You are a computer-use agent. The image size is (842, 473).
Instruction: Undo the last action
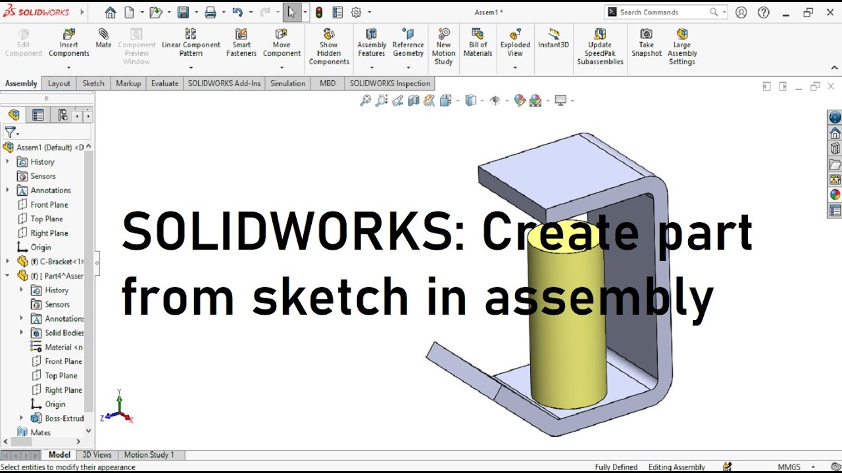coord(237,12)
